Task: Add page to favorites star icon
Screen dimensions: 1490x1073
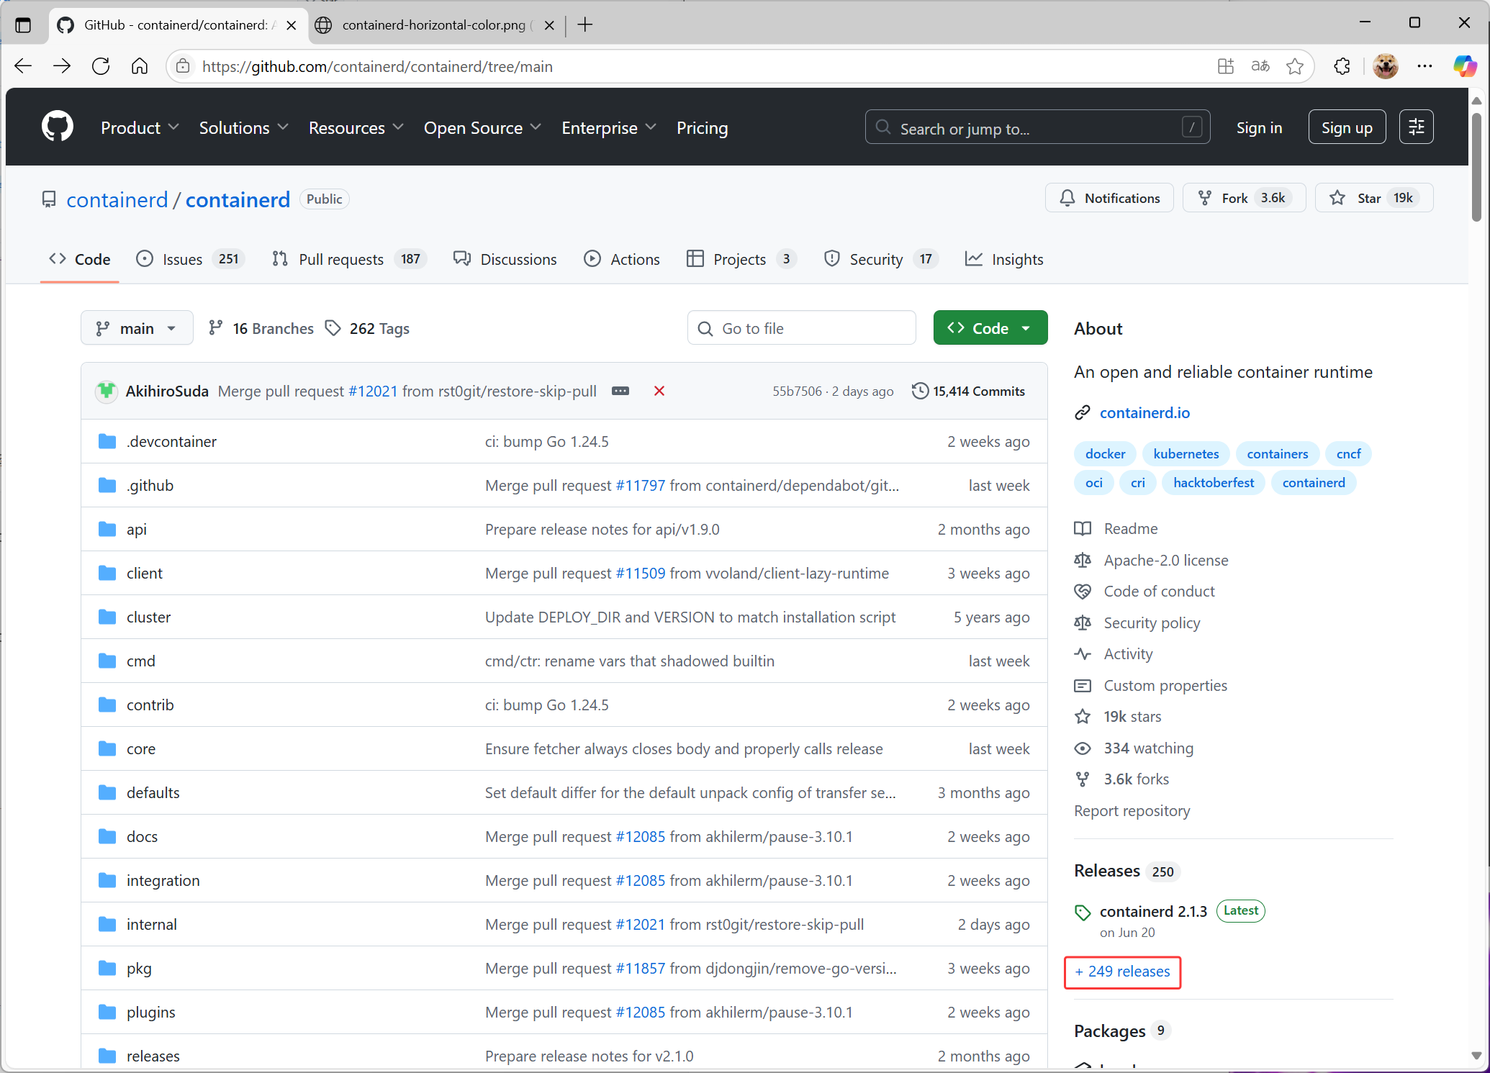Action: [x=1295, y=66]
